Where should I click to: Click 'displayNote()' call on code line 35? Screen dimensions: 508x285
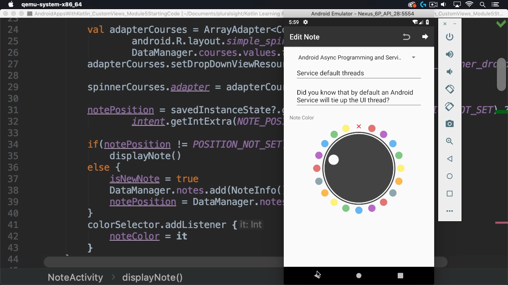click(x=145, y=156)
